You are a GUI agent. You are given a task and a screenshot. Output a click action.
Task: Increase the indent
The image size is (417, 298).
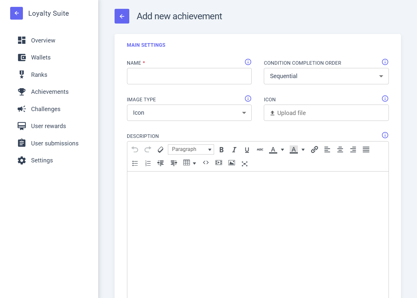pos(174,163)
